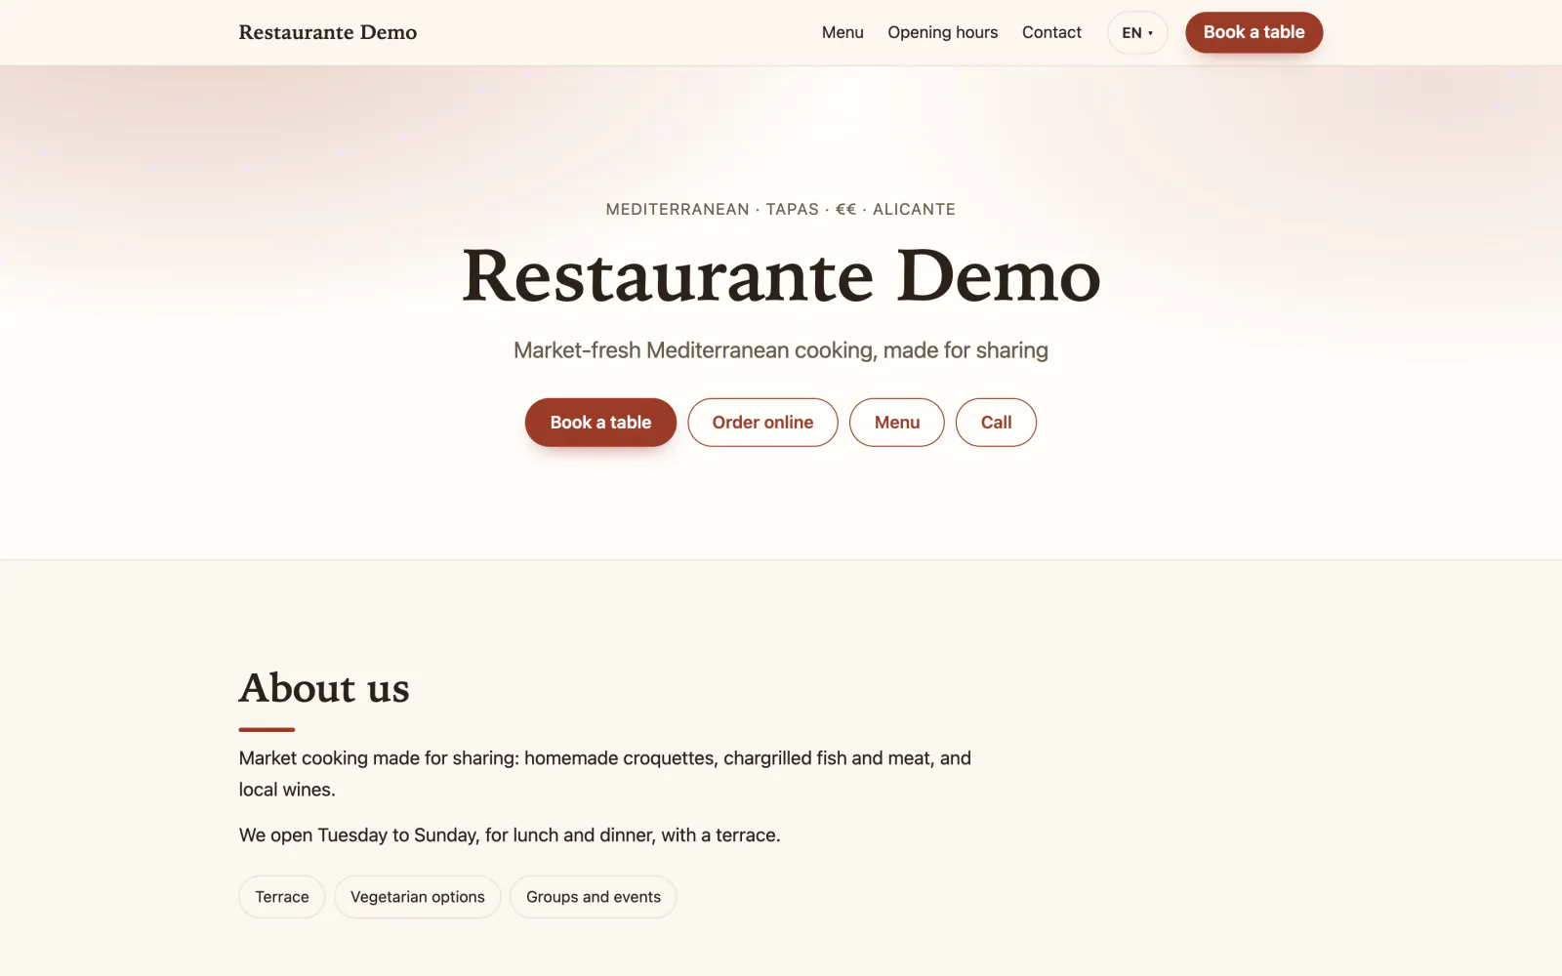Click the About us heading
Screen dimensions: 1562x976
tap(324, 688)
